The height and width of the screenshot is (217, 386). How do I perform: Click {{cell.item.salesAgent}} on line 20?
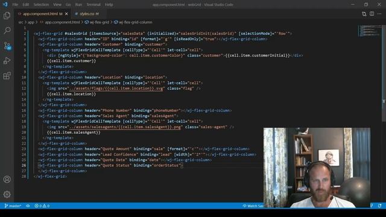click(74, 133)
